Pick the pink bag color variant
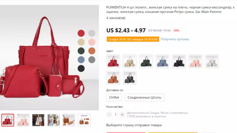Viewport: 237px width, 133px height. tap(196, 61)
